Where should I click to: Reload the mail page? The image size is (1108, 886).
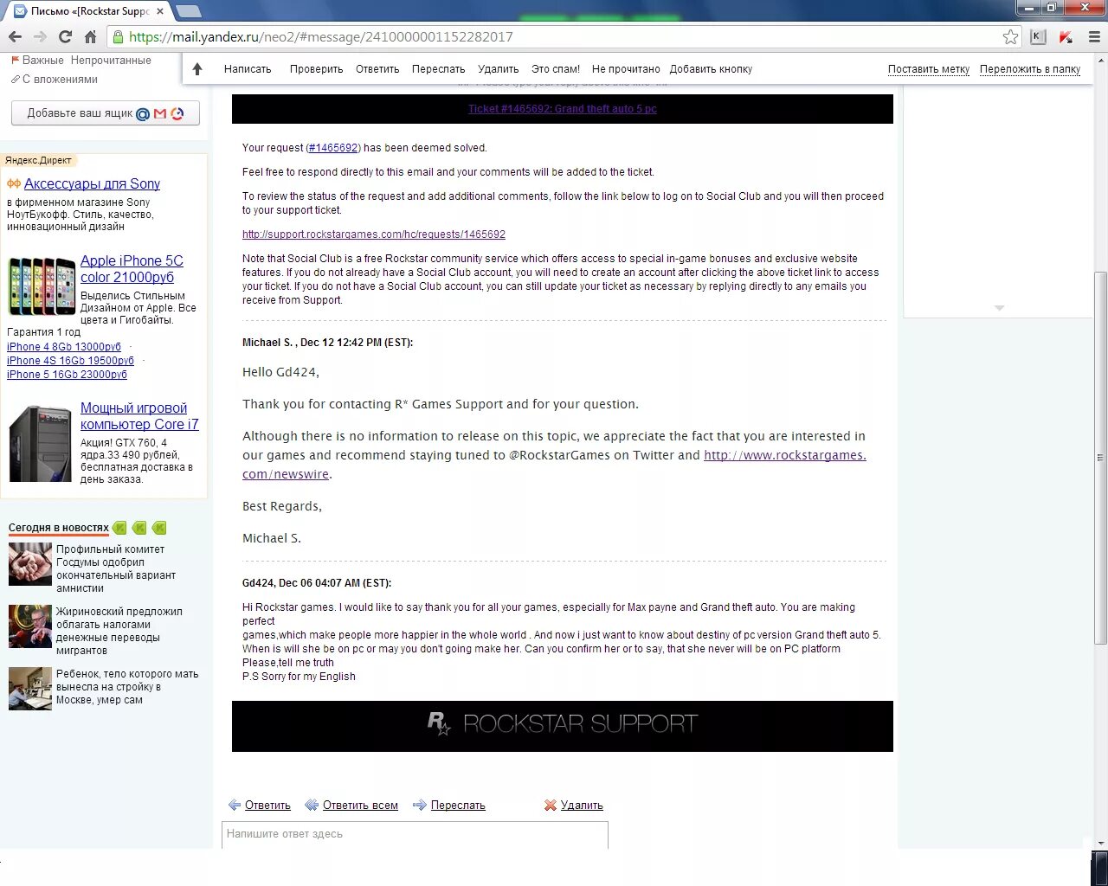tap(65, 36)
